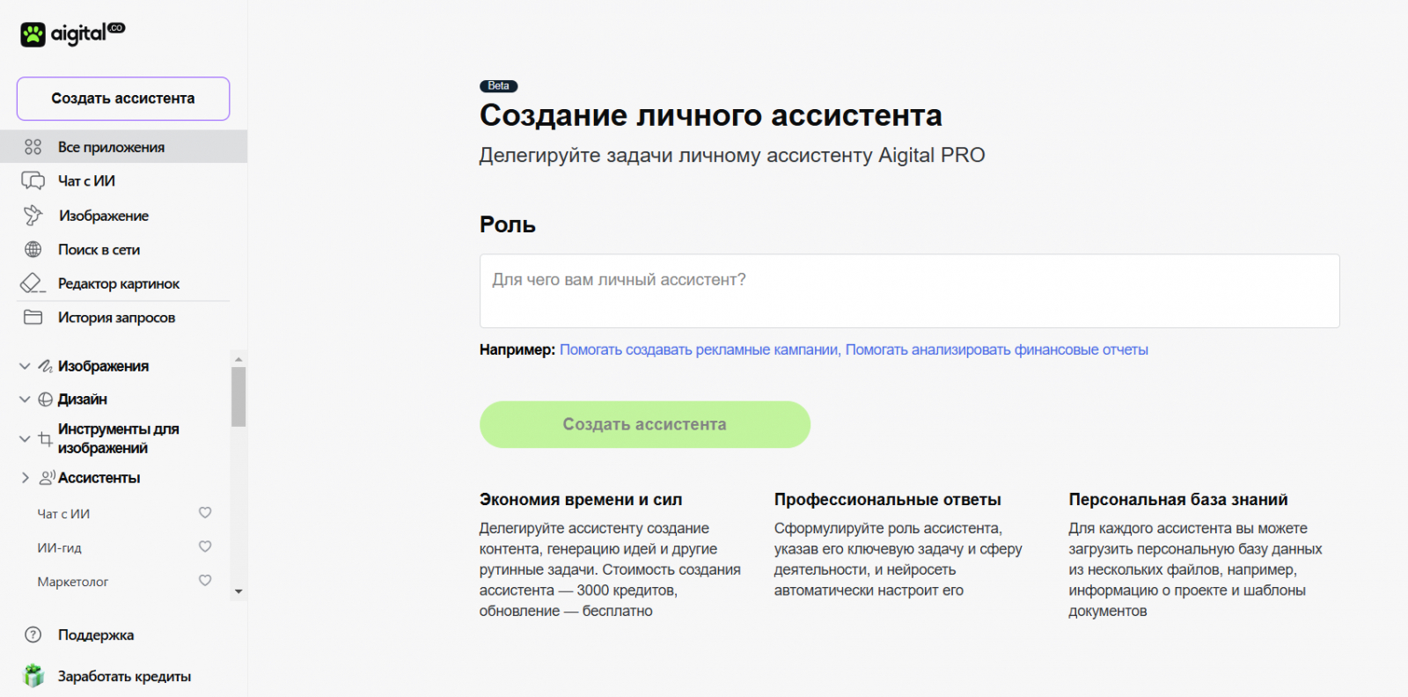
Task: Collapse the "Изображения" section chevron
Action: point(25,366)
